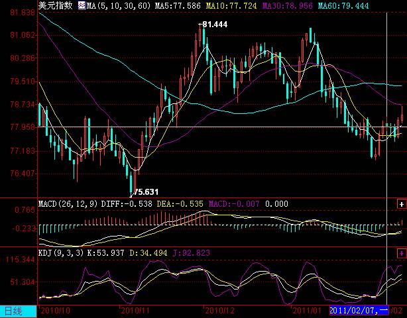Click the 2010/11 date axis label
This screenshot has width=407, height=318.
(x=135, y=311)
